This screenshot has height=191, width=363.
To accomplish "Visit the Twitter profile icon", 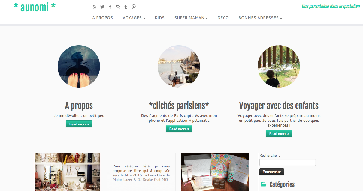I will tap(102, 7).
